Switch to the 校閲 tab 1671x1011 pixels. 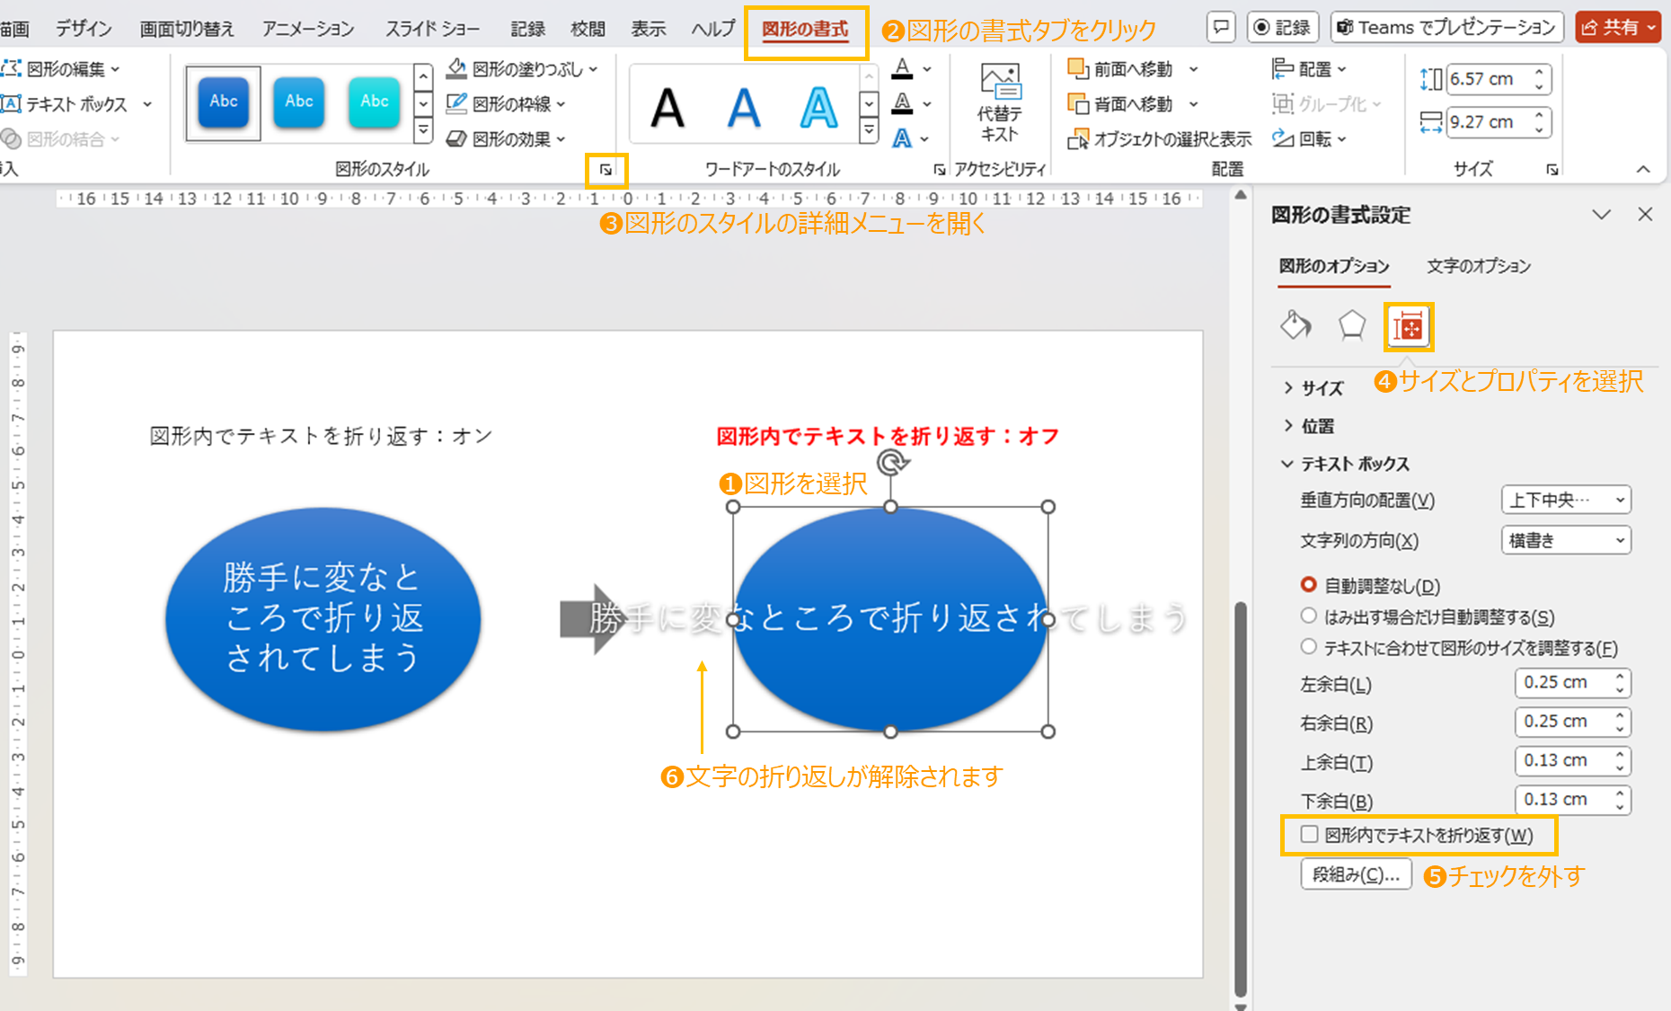[588, 29]
